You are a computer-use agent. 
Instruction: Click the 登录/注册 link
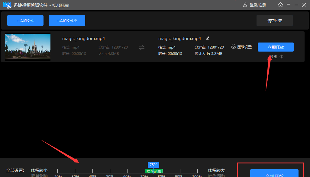point(258,5)
